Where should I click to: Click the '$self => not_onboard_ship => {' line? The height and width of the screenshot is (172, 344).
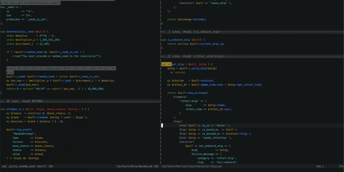(208, 146)
